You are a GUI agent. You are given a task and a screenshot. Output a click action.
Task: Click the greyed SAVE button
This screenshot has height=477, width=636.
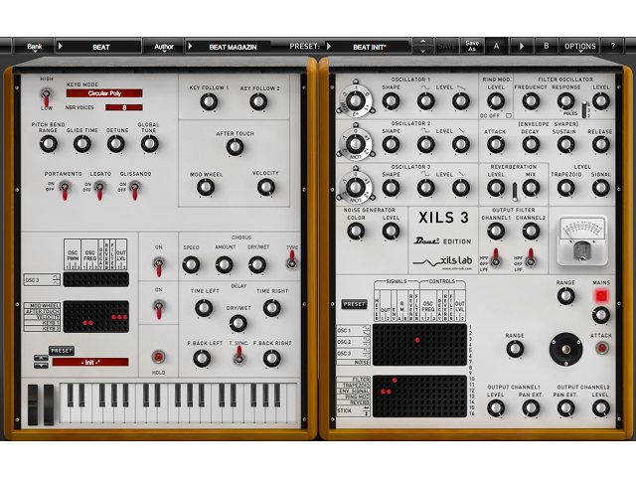pyautogui.click(x=447, y=47)
